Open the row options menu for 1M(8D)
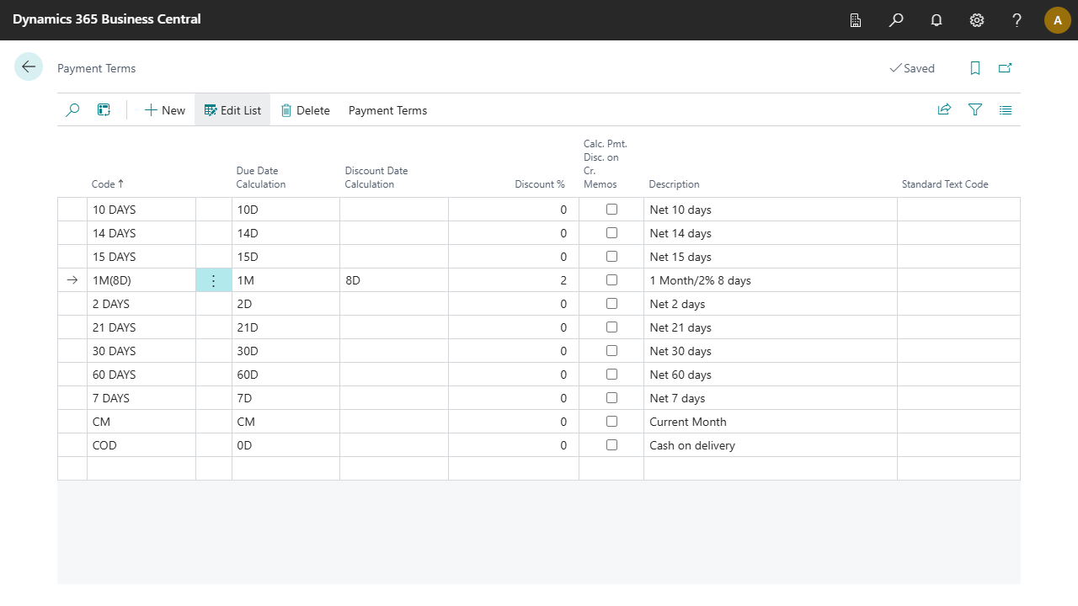Viewport: 1078px width, 606px height. [x=214, y=280]
